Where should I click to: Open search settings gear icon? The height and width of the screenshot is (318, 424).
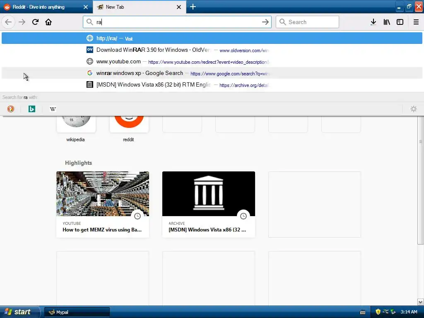pos(414,109)
